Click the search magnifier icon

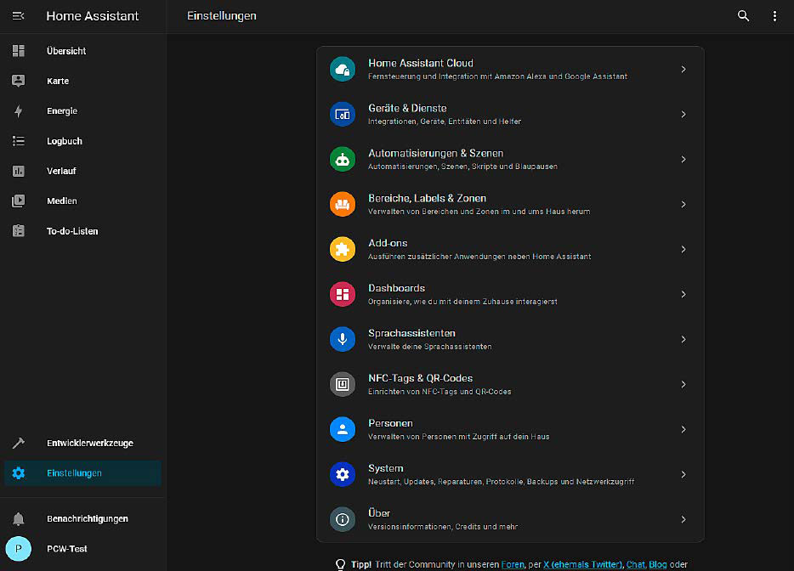(x=743, y=15)
